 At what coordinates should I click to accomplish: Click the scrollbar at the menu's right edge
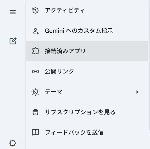click(149, 65)
